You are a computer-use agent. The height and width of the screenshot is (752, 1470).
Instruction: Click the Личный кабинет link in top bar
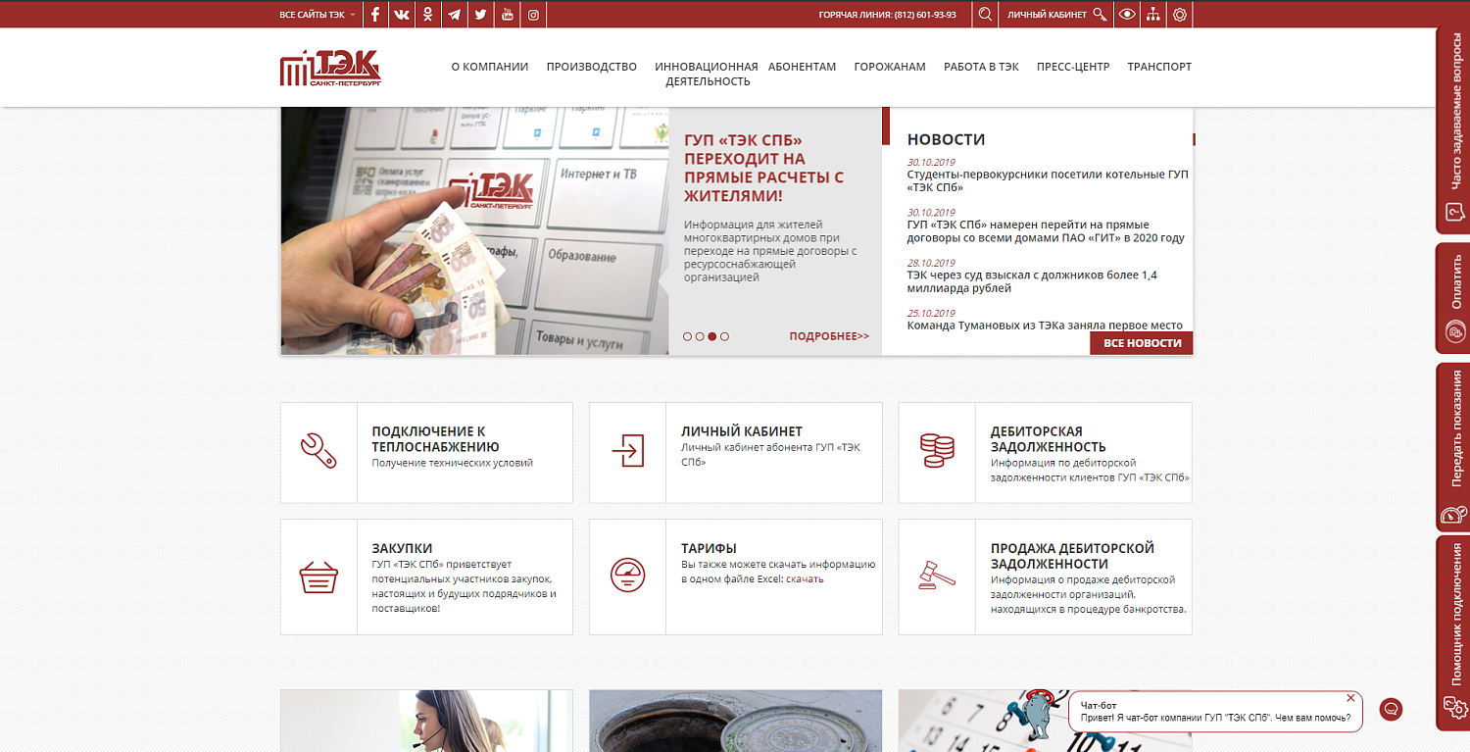[x=1048, y=15]
